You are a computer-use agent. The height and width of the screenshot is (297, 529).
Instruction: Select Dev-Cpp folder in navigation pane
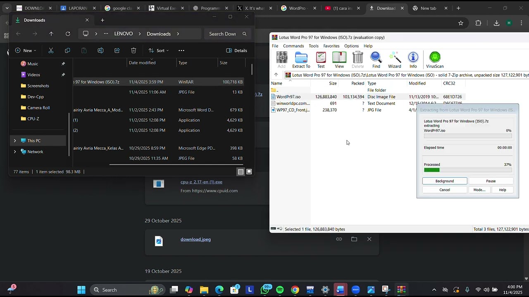pos(36,97)
